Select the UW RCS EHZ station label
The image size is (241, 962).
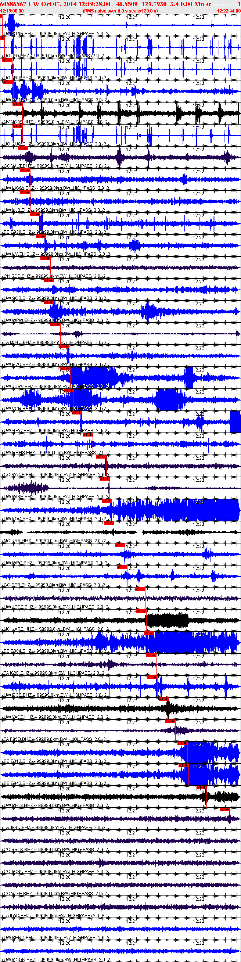pos(55,695)
